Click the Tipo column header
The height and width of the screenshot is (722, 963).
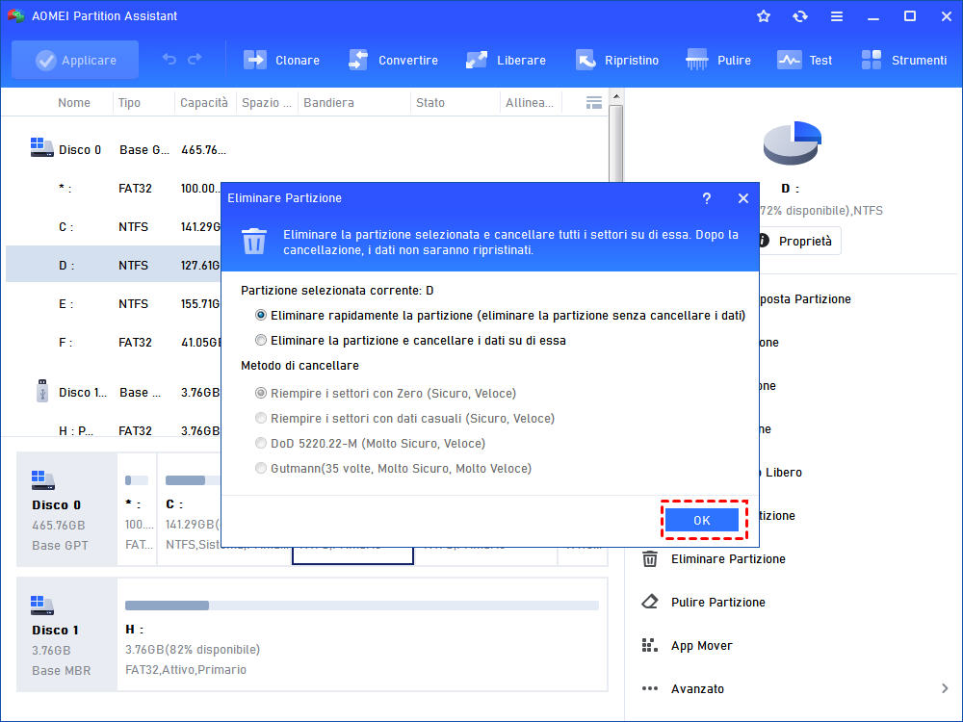pyautogui.click(x=129, y=103)
